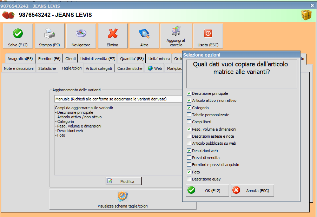Uncheck Articolo attivo / non attivo
Screen dimensions: 317x217
click(189, 100)
